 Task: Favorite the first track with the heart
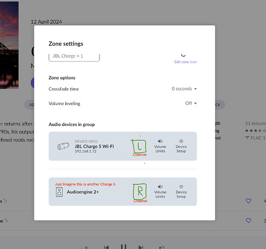(249, 201)
